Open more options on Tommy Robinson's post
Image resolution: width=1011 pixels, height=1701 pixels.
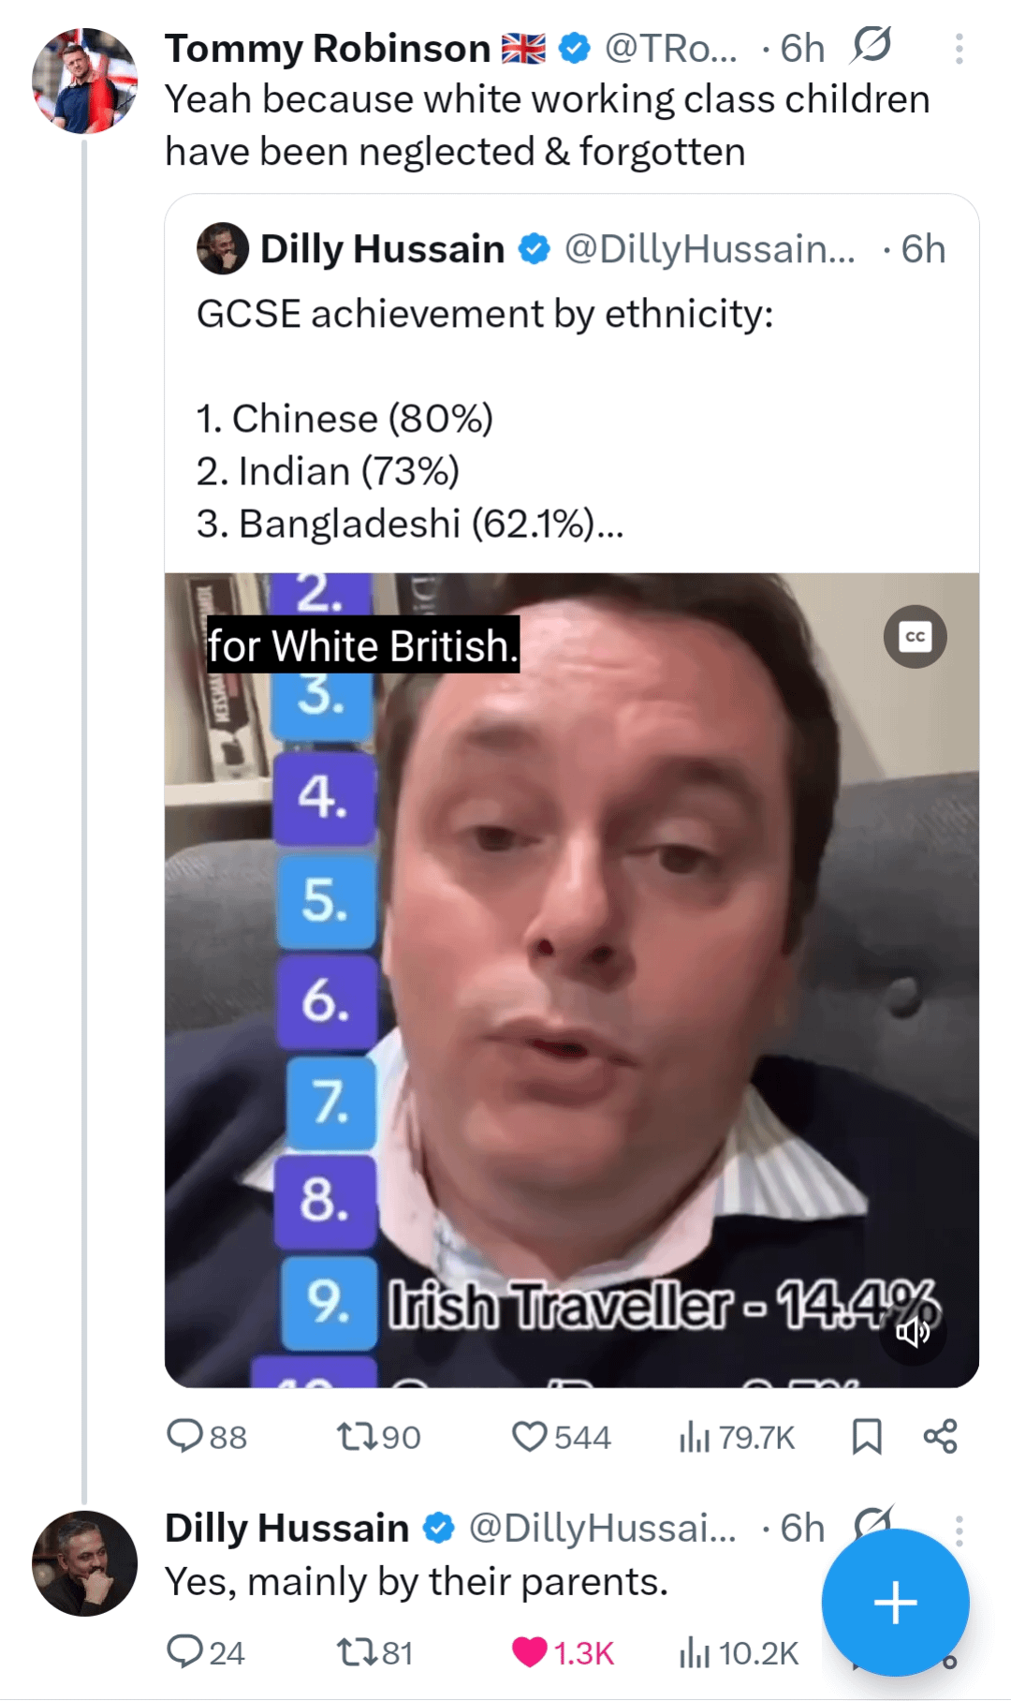tap(959, 49)
